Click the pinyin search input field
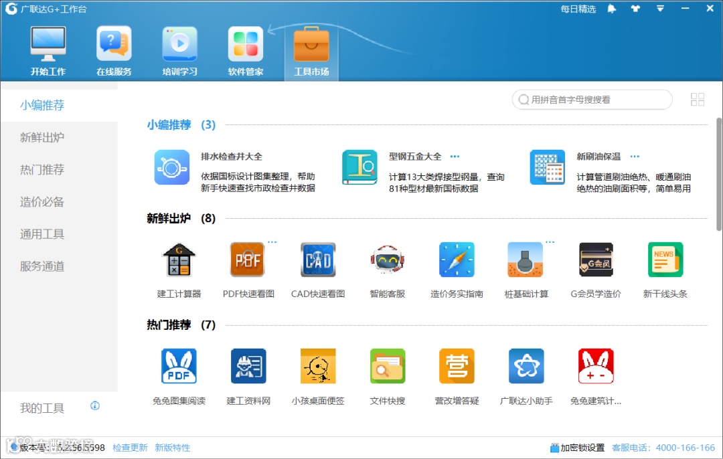723x459 pixels. tap(592, 100)
